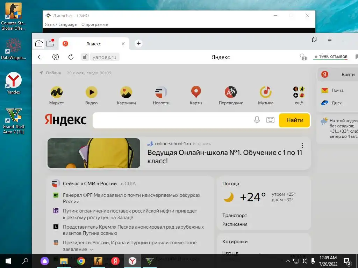
Task: Click the Яндекс logo
Action: point(65,120)
